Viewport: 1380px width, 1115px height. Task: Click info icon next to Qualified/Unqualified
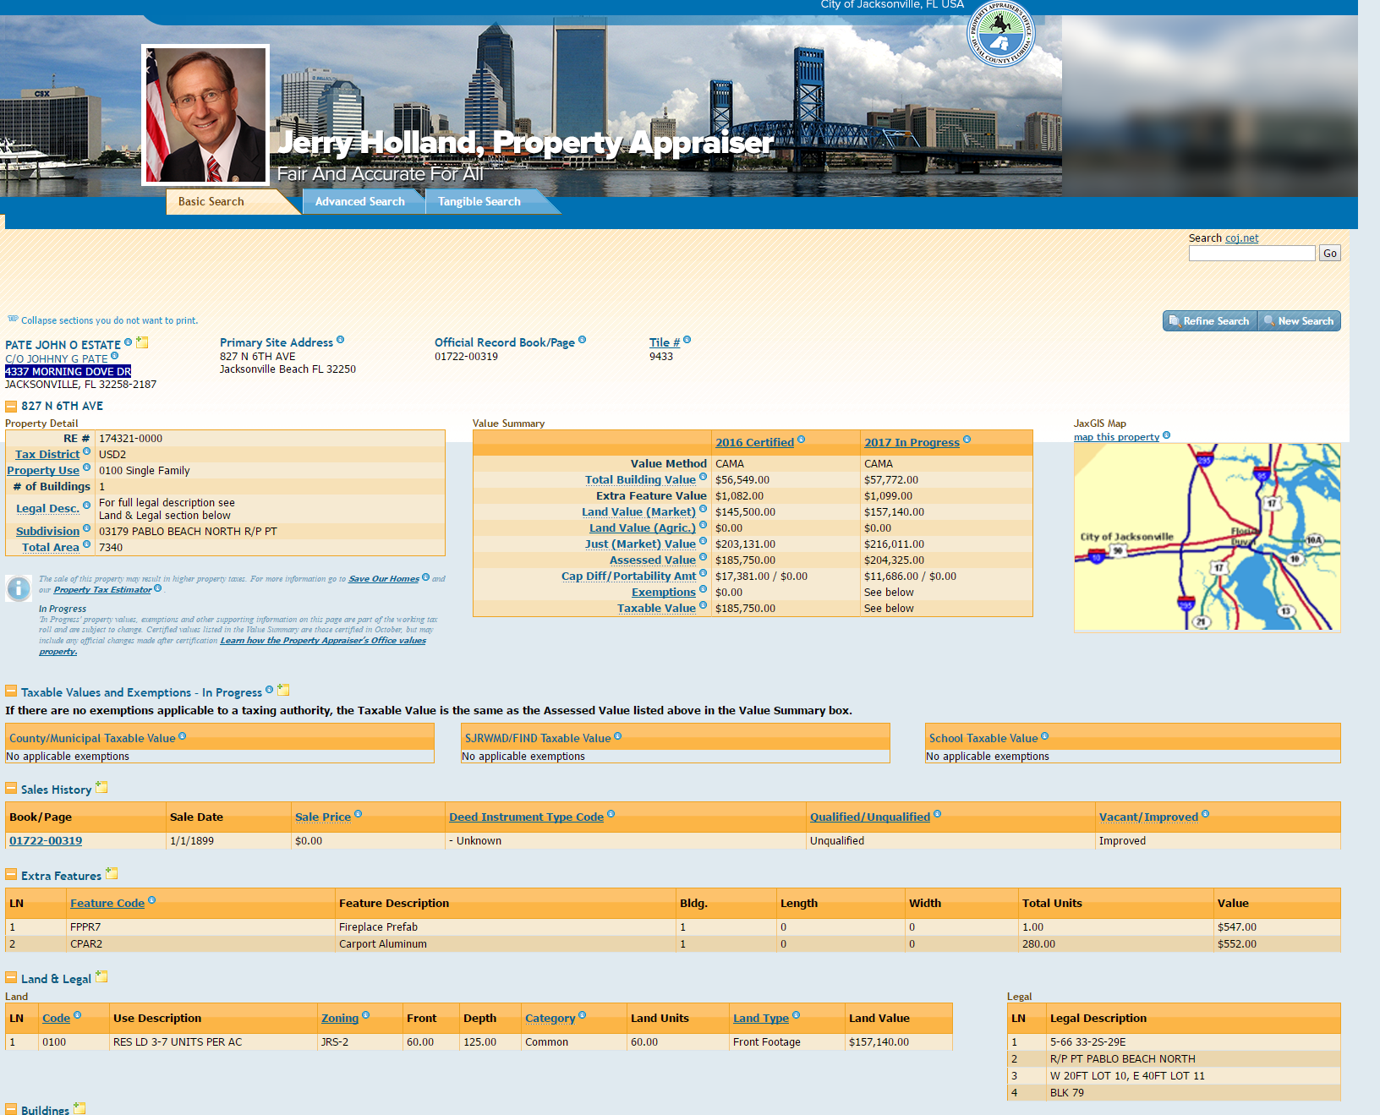[x=937, y=814]
